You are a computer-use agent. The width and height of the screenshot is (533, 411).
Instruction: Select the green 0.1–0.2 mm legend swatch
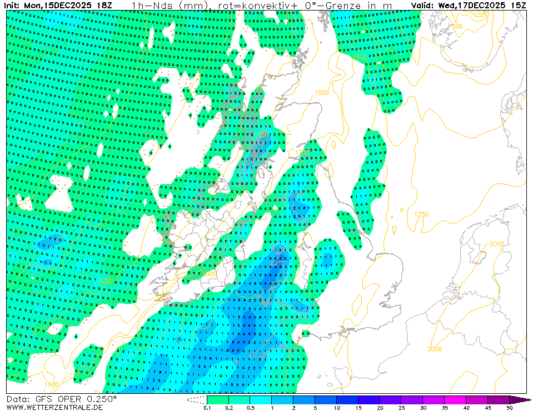(x=217, y=399)
